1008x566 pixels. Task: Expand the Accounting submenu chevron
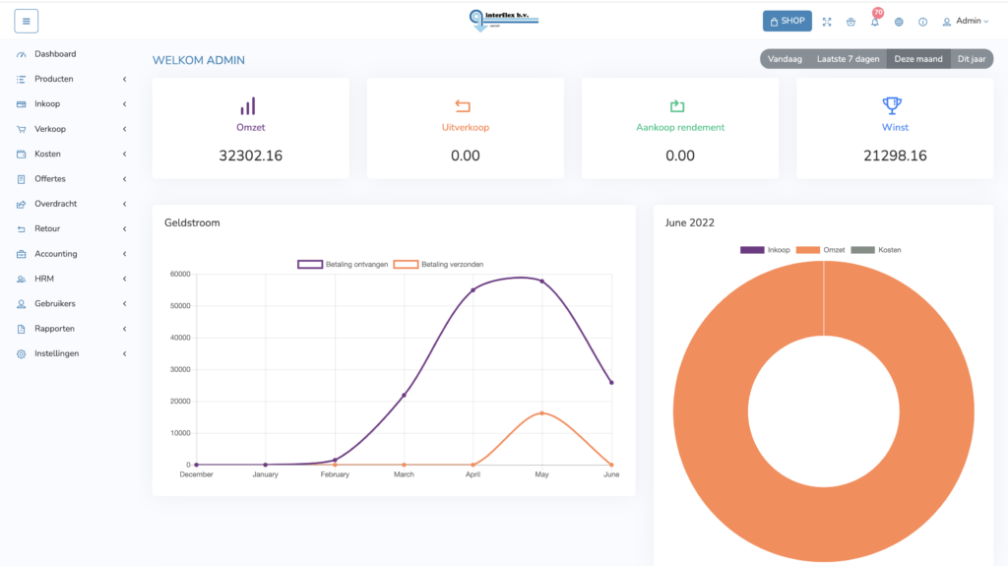click(x=125, y=254)
